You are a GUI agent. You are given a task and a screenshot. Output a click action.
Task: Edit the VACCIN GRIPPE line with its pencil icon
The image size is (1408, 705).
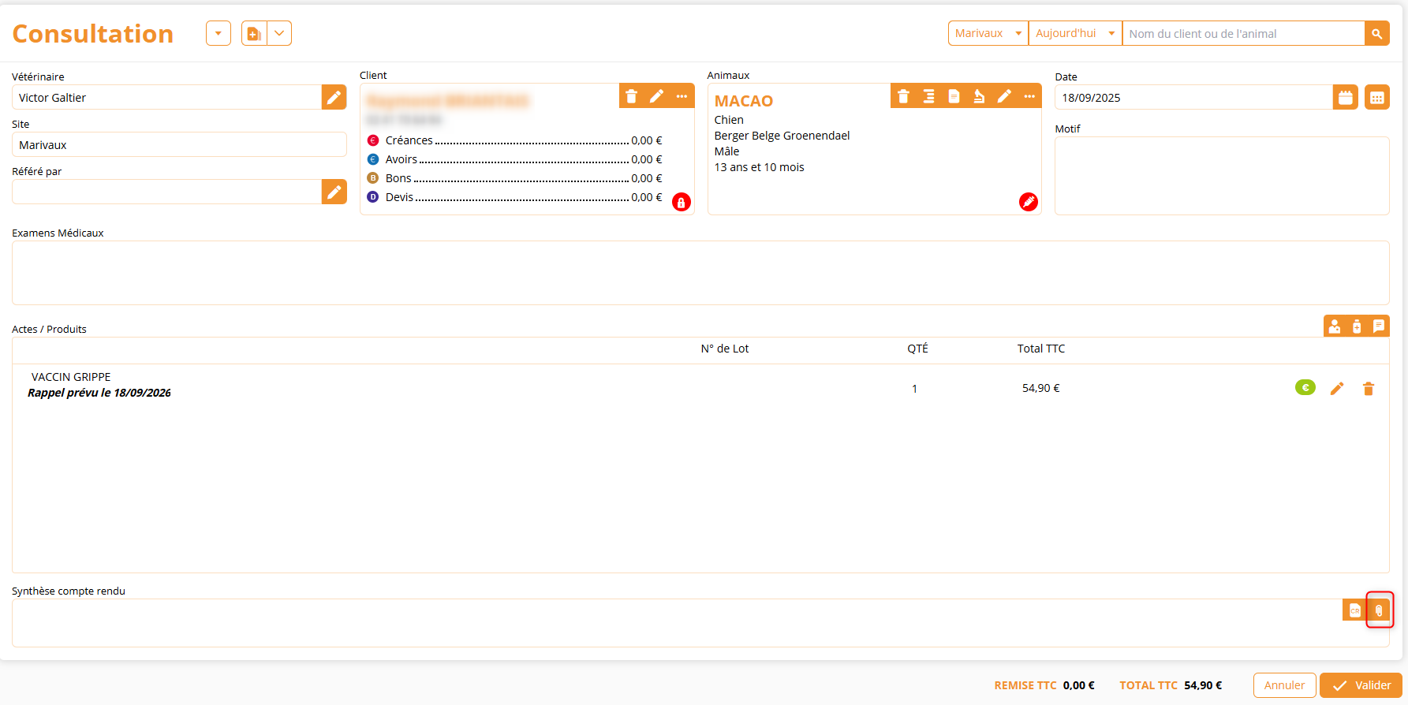tap(1337, 389)
